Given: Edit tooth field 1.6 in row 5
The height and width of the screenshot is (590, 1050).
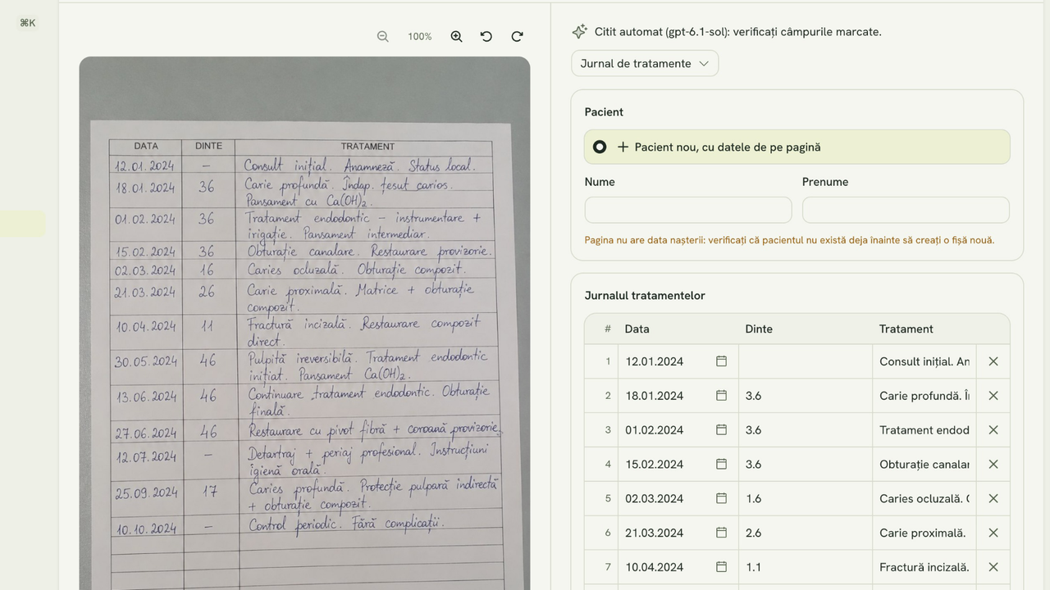Looking at the screenshot, I should pyautogui.click(x=806, y=498).
